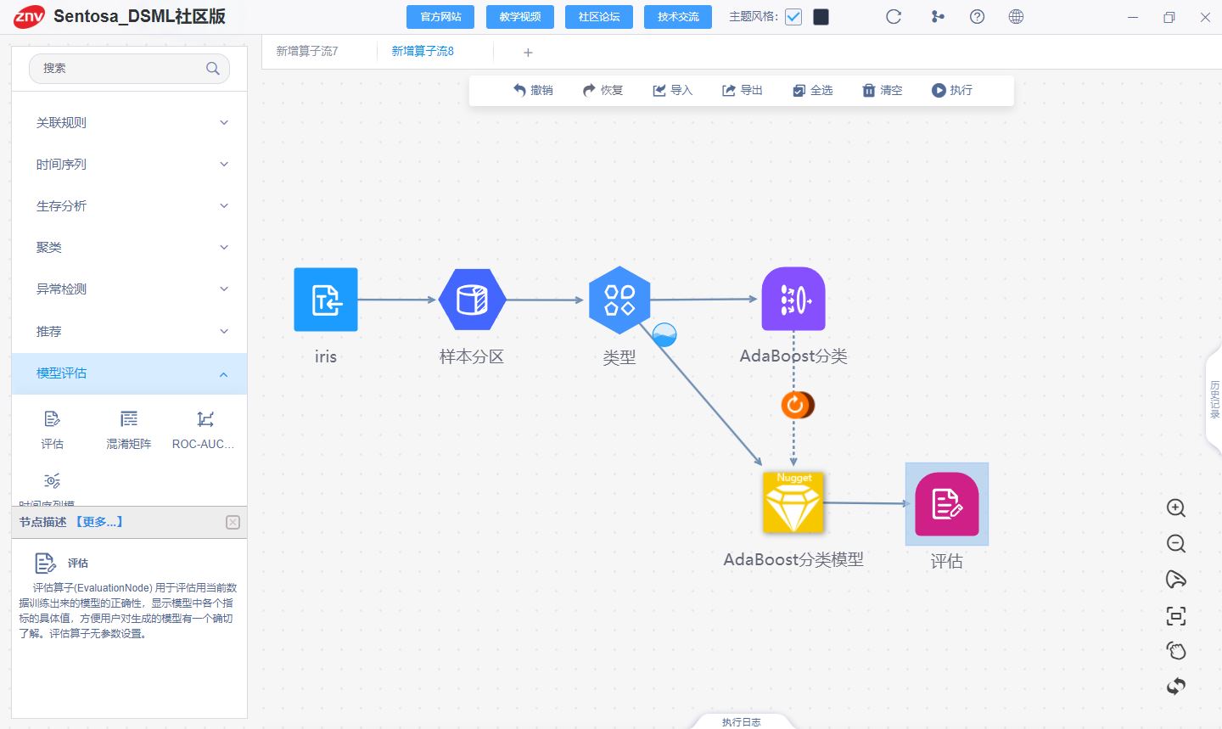Click the pointer select mode icon
Viewport: 1222px width, 729px height.
coord(1175,580)
